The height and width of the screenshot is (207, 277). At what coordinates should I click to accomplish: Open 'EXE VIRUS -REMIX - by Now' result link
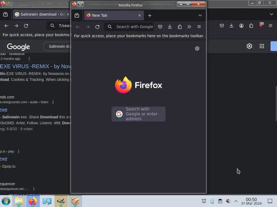(x=35, y=66)
